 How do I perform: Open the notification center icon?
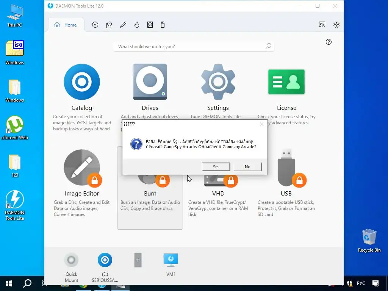[x=375, y=283]
